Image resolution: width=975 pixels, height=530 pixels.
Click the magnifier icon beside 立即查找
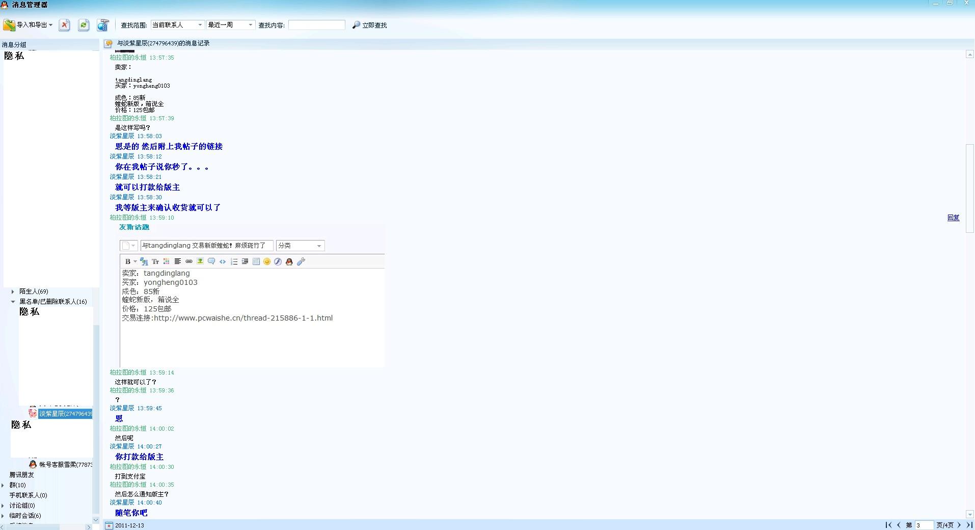pyautogui.click(x=356, y=25)
